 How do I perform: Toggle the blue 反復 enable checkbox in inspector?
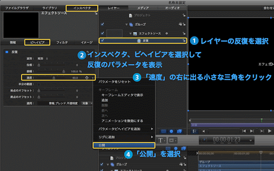tap(7, 52)
